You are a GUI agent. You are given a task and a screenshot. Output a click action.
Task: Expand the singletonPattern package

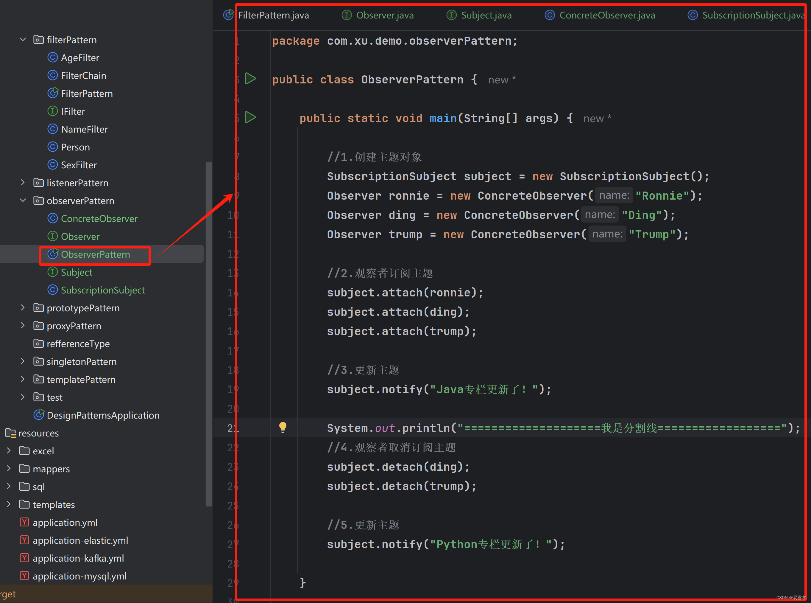pos(23,361)
